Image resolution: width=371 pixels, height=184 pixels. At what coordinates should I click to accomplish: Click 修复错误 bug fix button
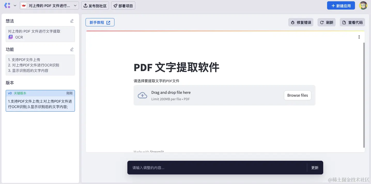click(301, 22)
